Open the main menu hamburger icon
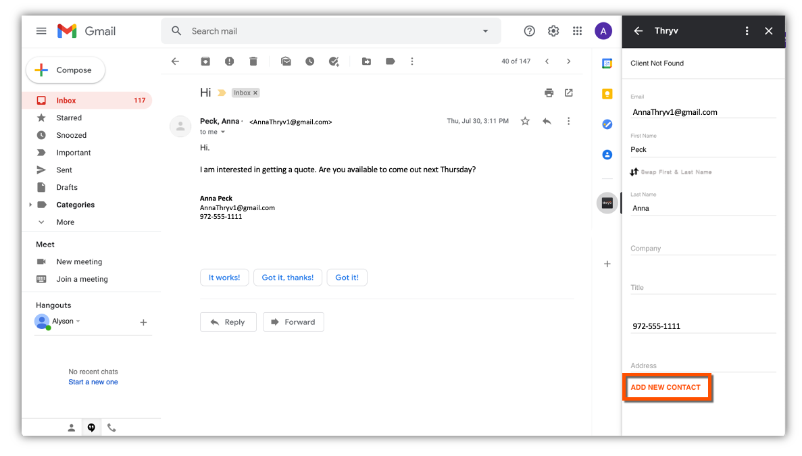 (41, 31)
